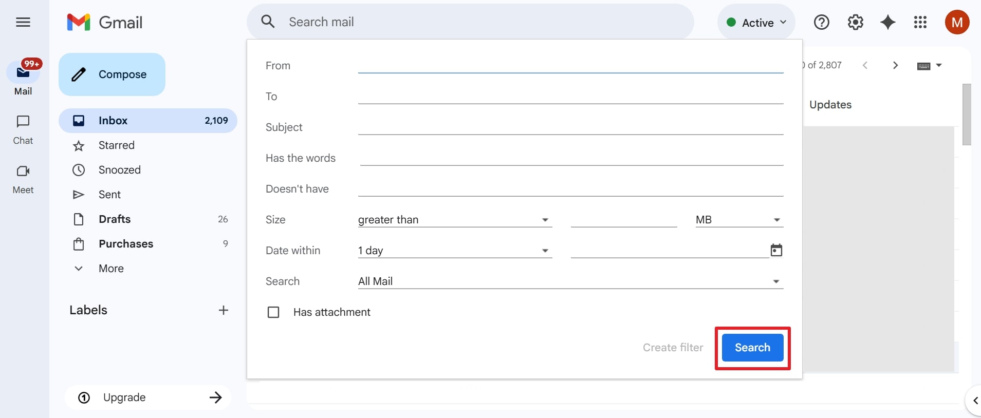Launch Gemini from the sparkle icon

coord(889,22)
